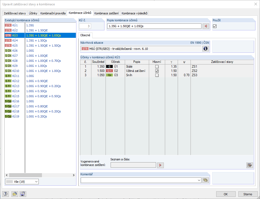
Task: Confirm with the OK button
Action: [x=226, y=194]
